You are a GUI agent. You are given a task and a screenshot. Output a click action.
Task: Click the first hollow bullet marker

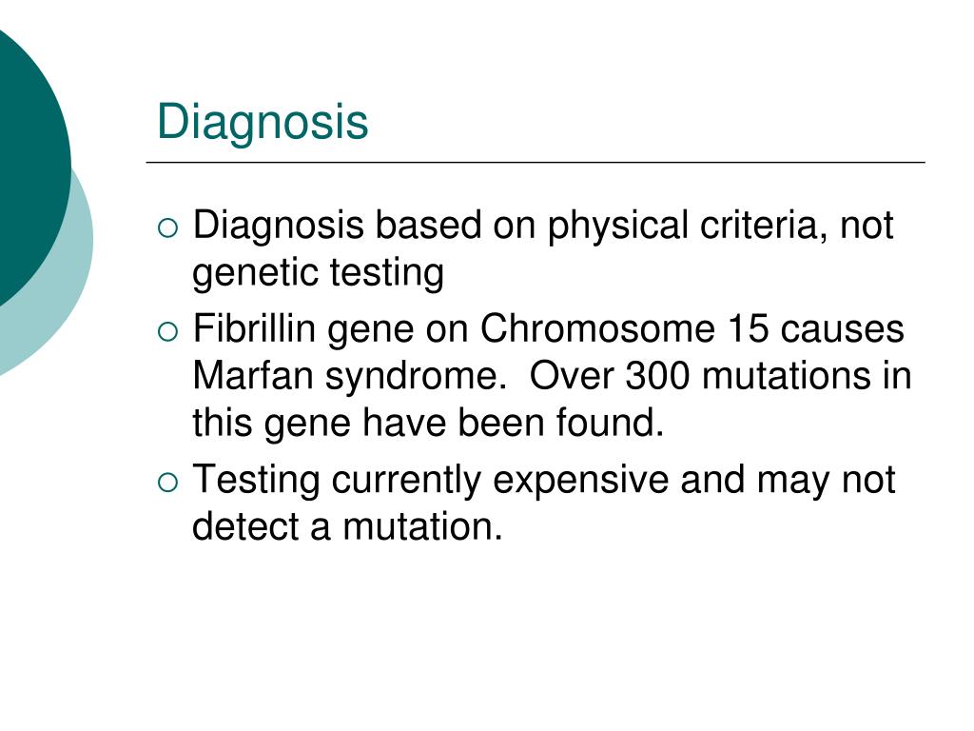pos(167,228)
